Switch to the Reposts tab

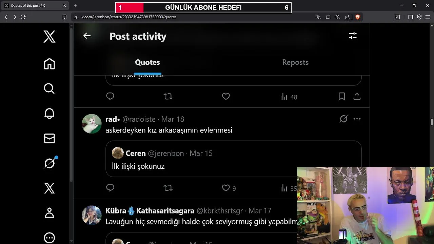tap(295, 62)
